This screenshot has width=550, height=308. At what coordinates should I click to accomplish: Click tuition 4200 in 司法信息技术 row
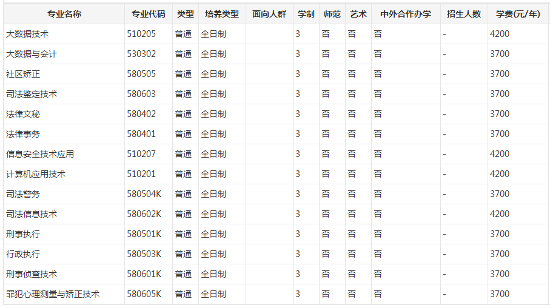(500, 214)
